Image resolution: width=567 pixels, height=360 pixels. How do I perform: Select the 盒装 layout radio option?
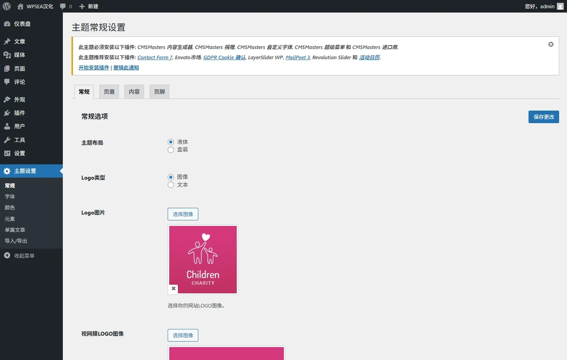click(x=171, y=150)
